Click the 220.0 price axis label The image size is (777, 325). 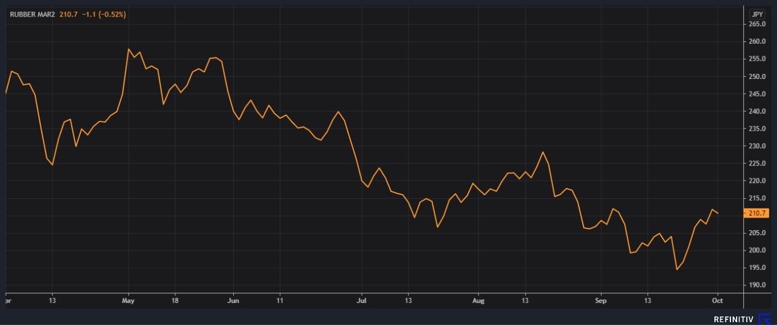[x=758, y=181]
